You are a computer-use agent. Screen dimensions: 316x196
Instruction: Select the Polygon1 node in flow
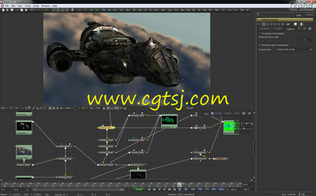(221, 159)
